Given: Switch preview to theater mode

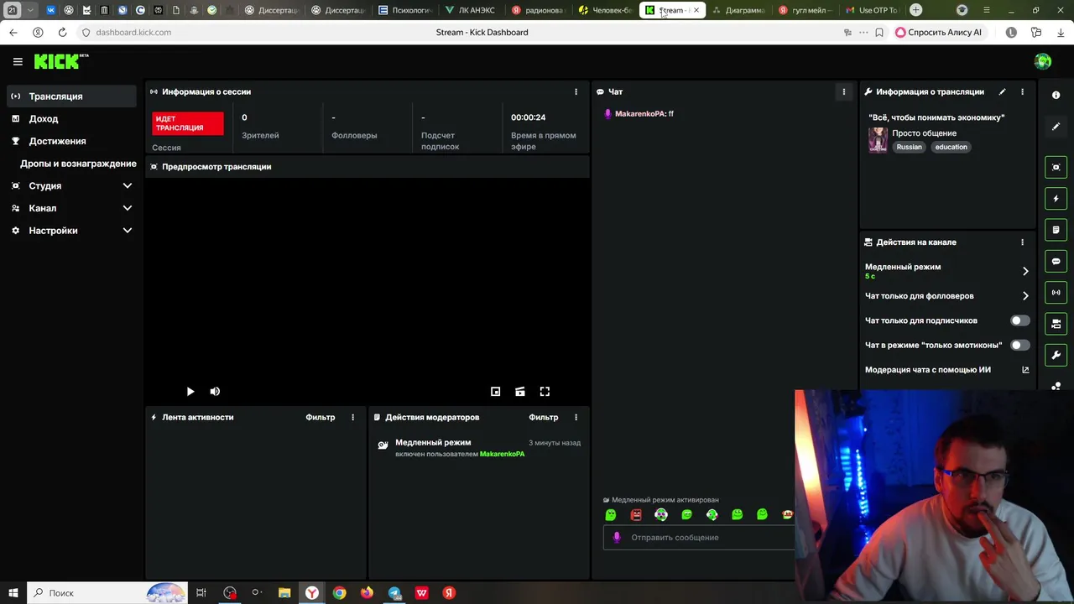Looking at the screenshot, I should pyautogui.click(x=520, y=392).
